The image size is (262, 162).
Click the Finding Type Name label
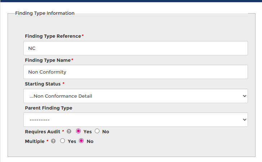pyautogui.click(x=48, y=60)
